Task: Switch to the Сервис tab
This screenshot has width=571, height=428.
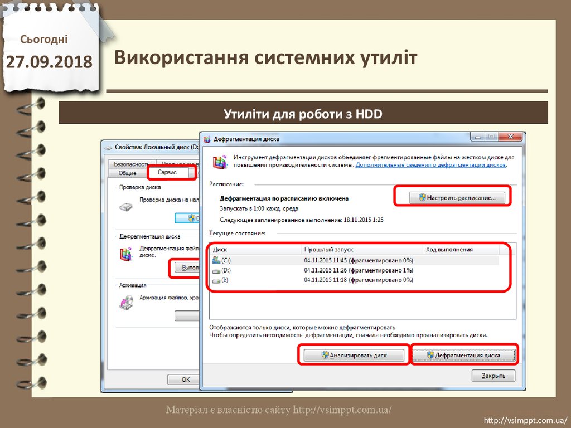Action: [x=167, y=173]
